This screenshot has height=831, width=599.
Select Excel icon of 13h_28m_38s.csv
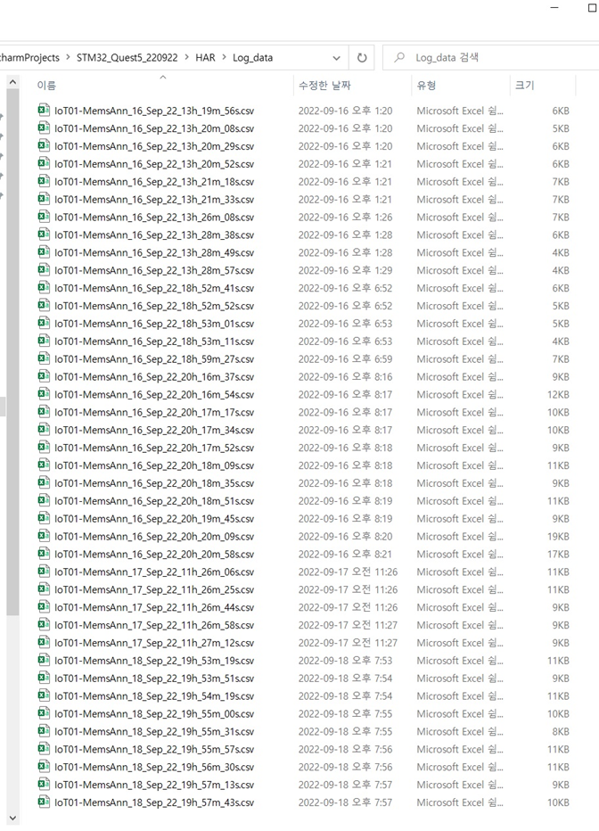44,234
